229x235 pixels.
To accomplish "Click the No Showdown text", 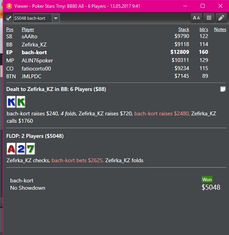I will click(x=28, y=188).
